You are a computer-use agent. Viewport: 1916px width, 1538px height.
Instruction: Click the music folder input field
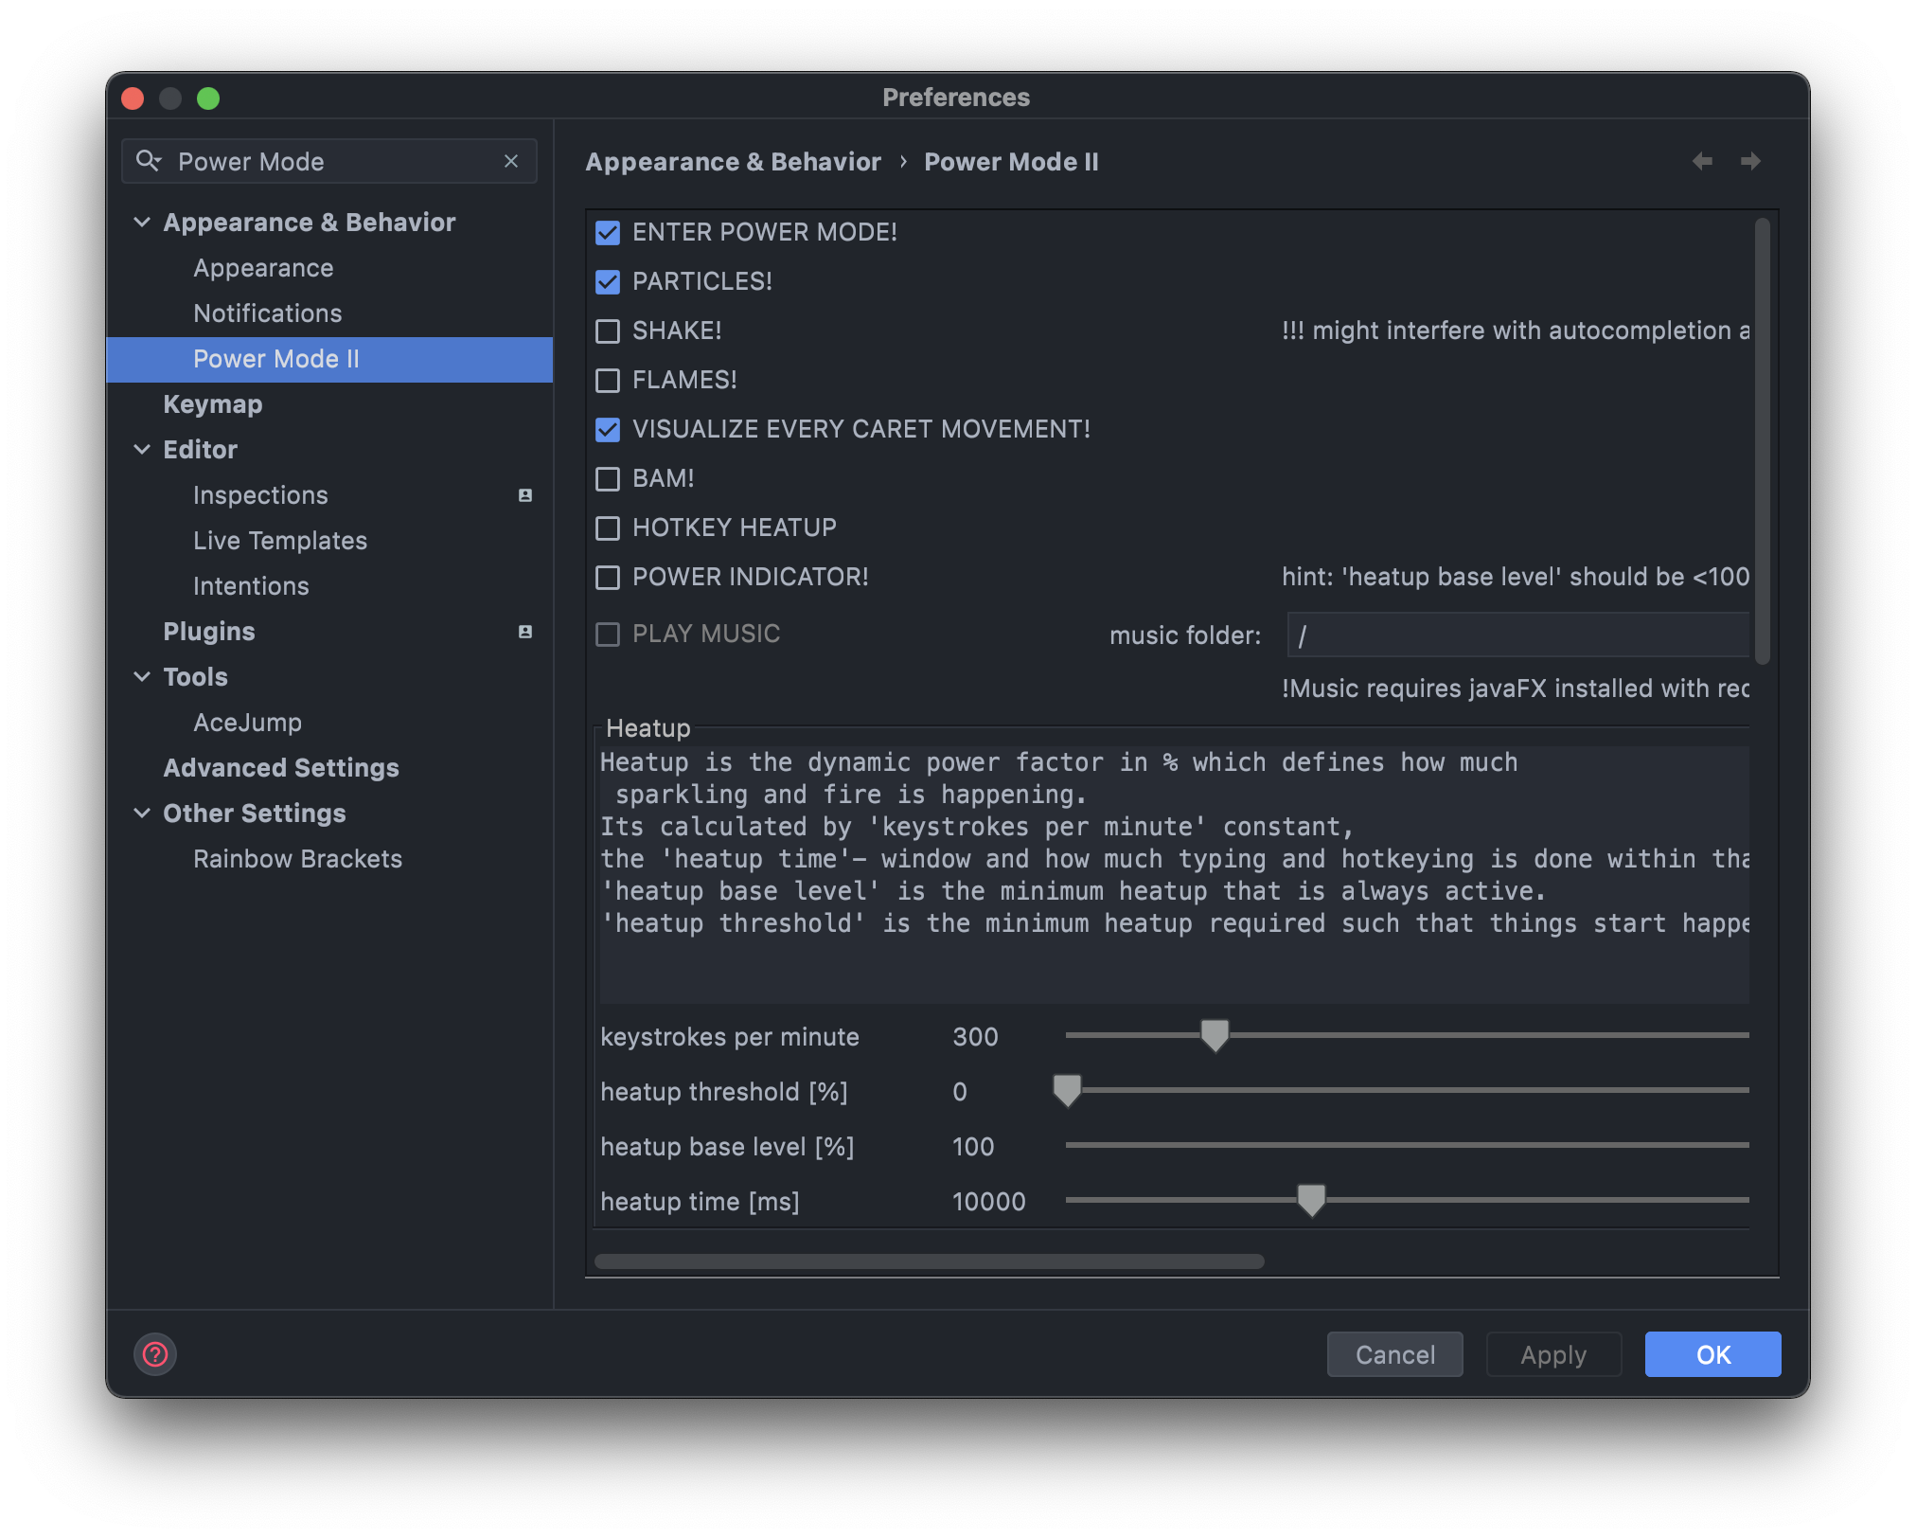click(1518, 635)
